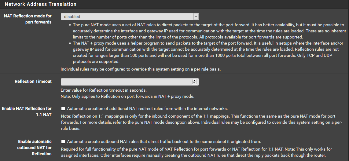
Task: Click the 'Required for full functionality' help text
Action: 196,152
